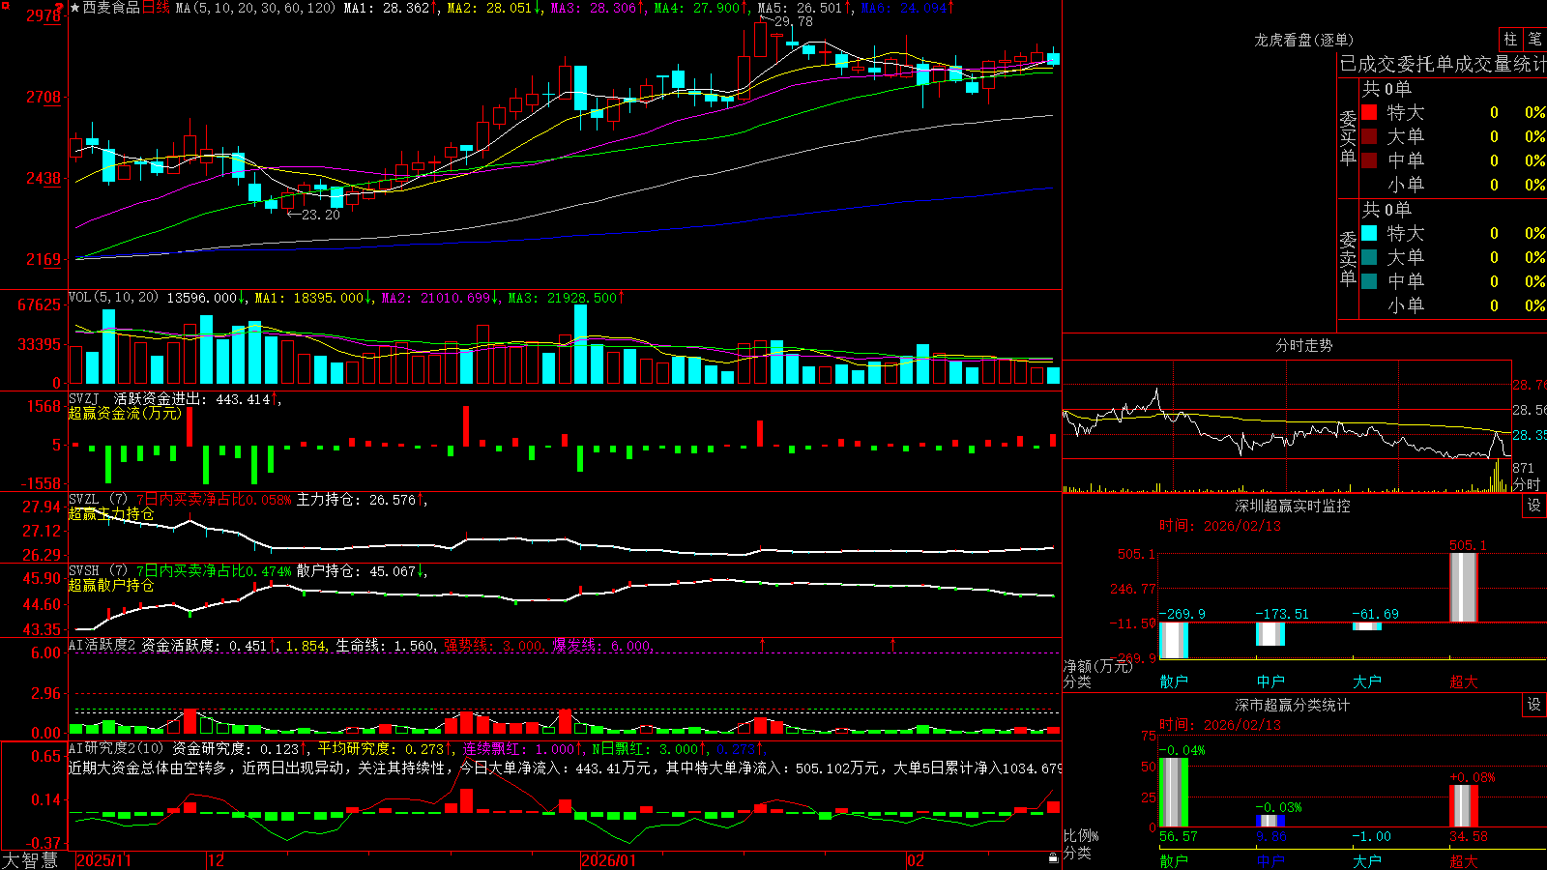Click the star icon before 西麦食品
The width and height of the screenshot is (1547, 870).
pos(74,8)
